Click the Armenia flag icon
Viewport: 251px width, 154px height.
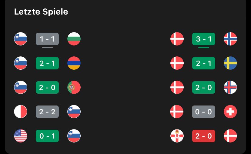(x=74, y=63)
